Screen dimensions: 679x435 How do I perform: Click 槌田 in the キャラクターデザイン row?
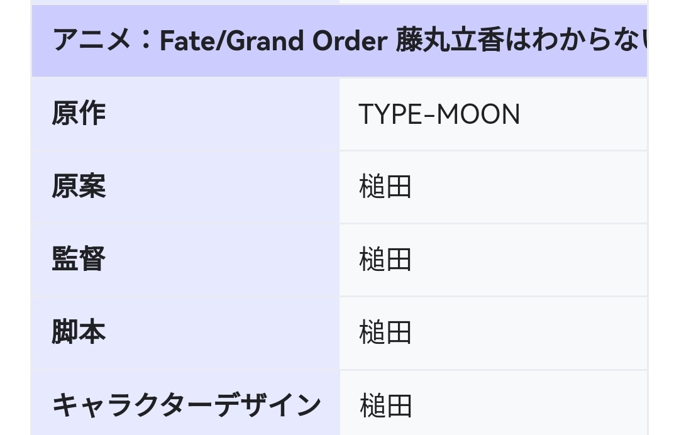(x=385, y=405)
